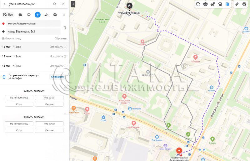Print the map using printer icon
The image size is (250, 161).
click(x=244, y=4)
